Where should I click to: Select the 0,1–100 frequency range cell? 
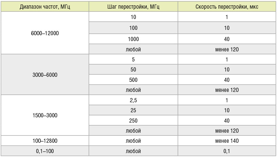pyautogui.click(x=45, y=151)
